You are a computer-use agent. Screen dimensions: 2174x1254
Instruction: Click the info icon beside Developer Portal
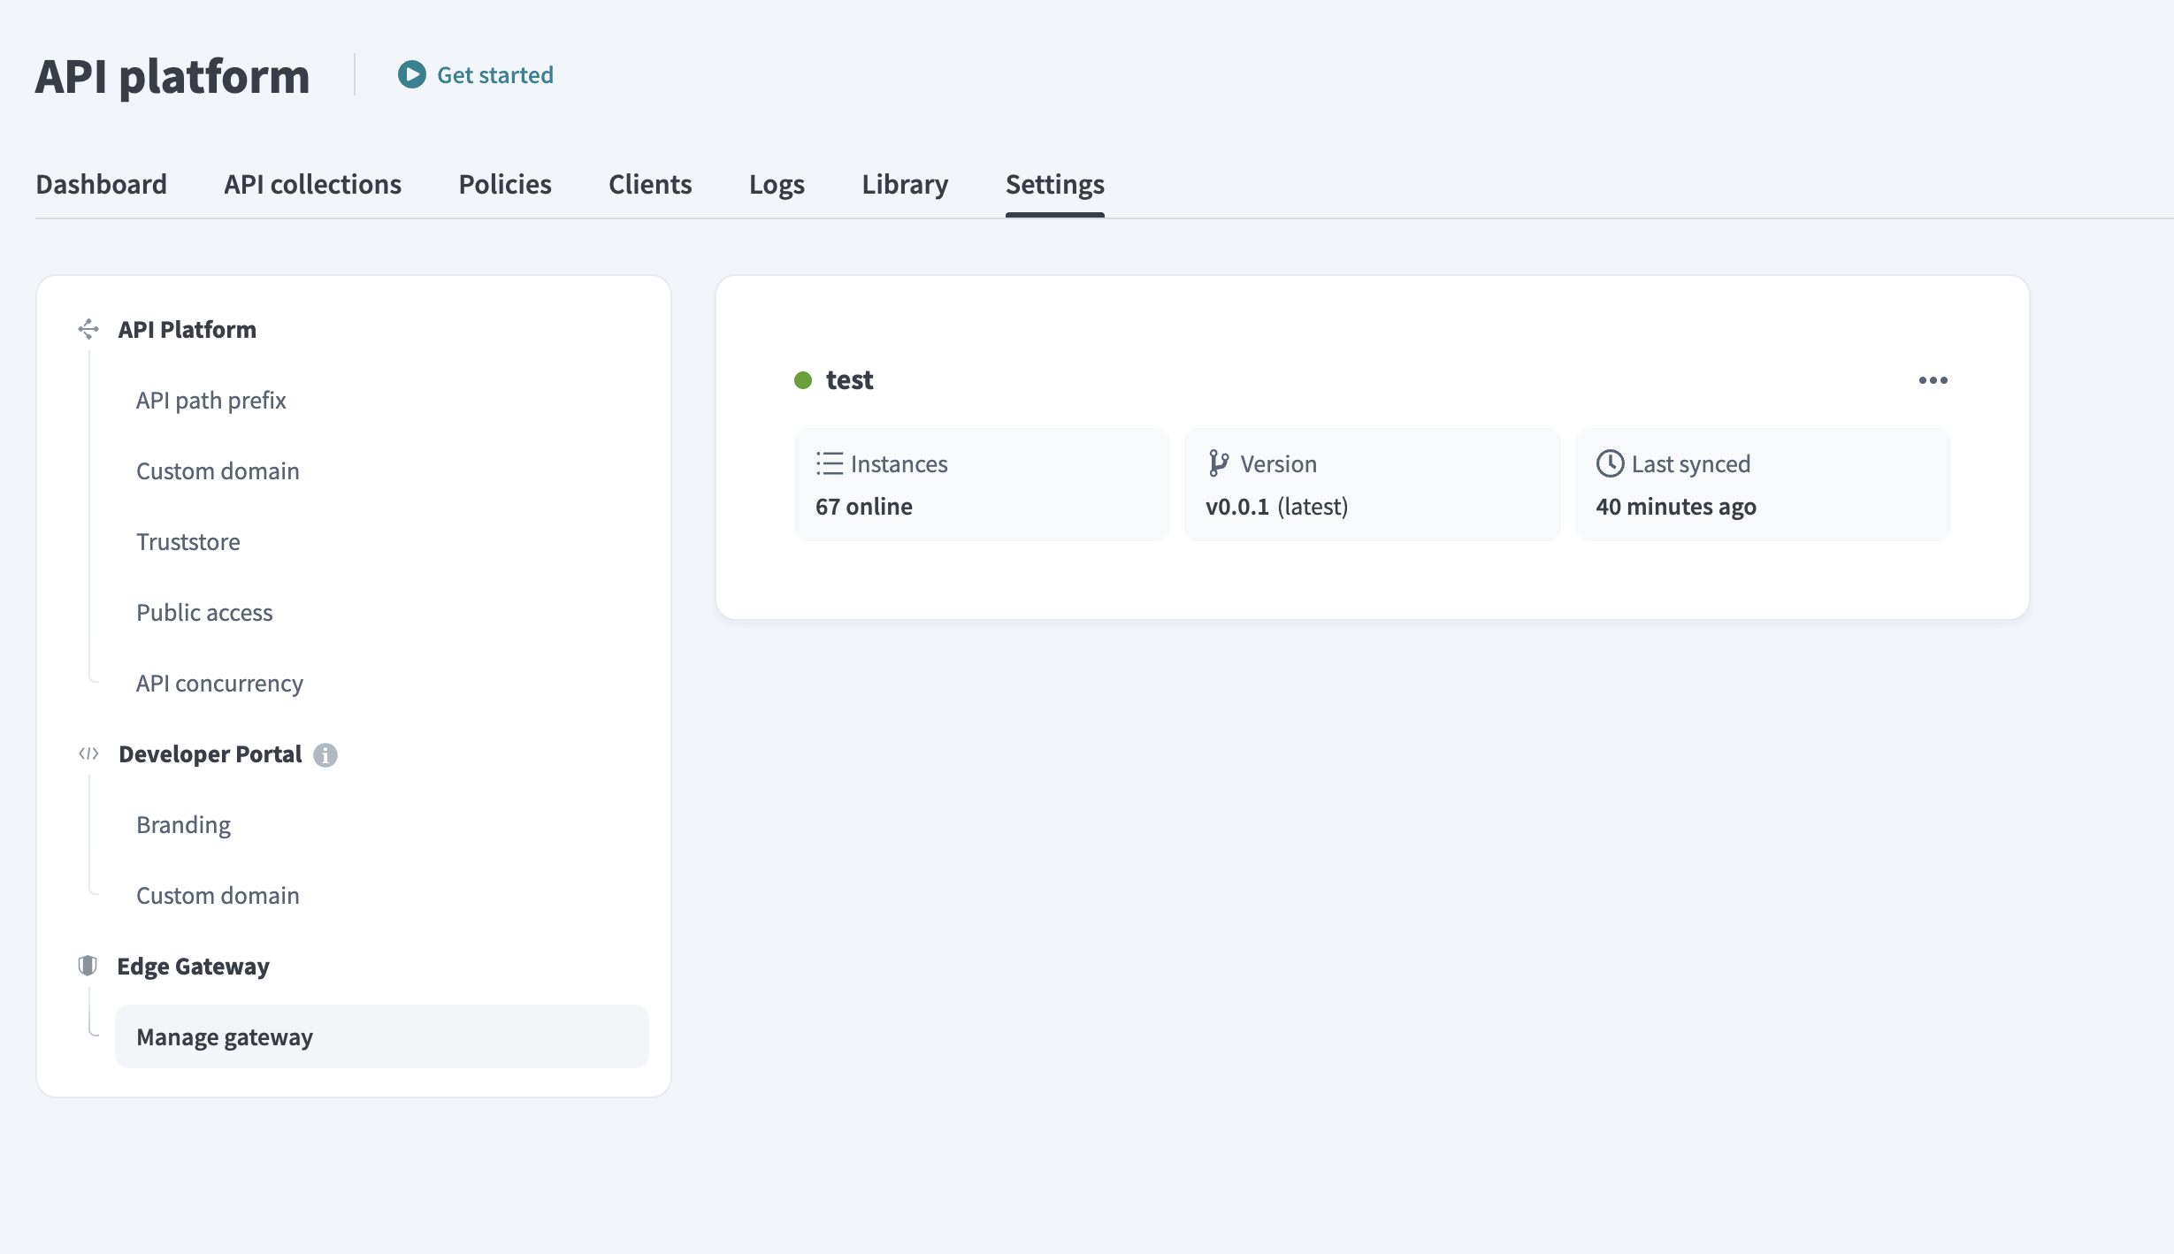pyautogui.click(x=325, y=755)
